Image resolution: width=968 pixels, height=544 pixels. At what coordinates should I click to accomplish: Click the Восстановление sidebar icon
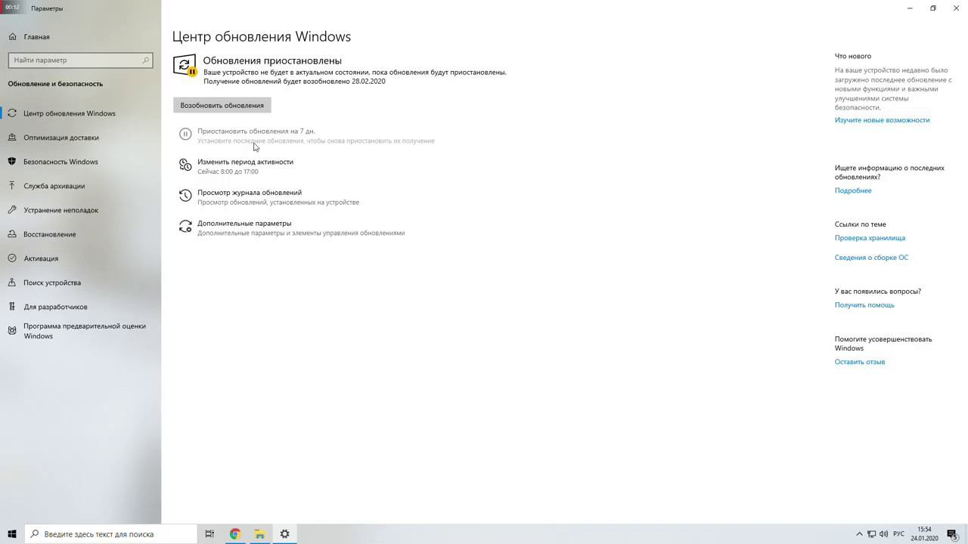click(12, 234)
